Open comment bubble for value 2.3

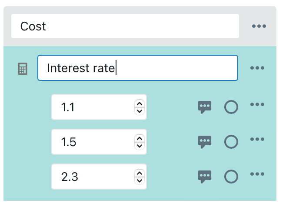click(205, 176)
